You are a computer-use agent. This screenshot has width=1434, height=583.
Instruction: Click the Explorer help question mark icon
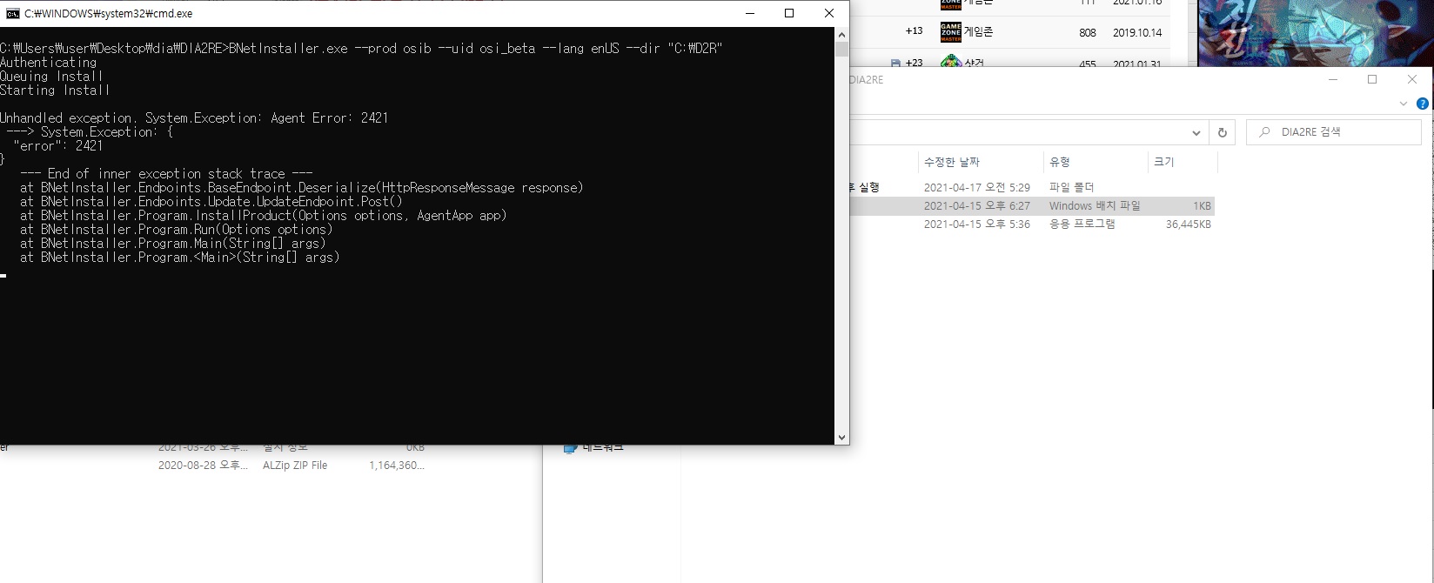pos(1423,104)
